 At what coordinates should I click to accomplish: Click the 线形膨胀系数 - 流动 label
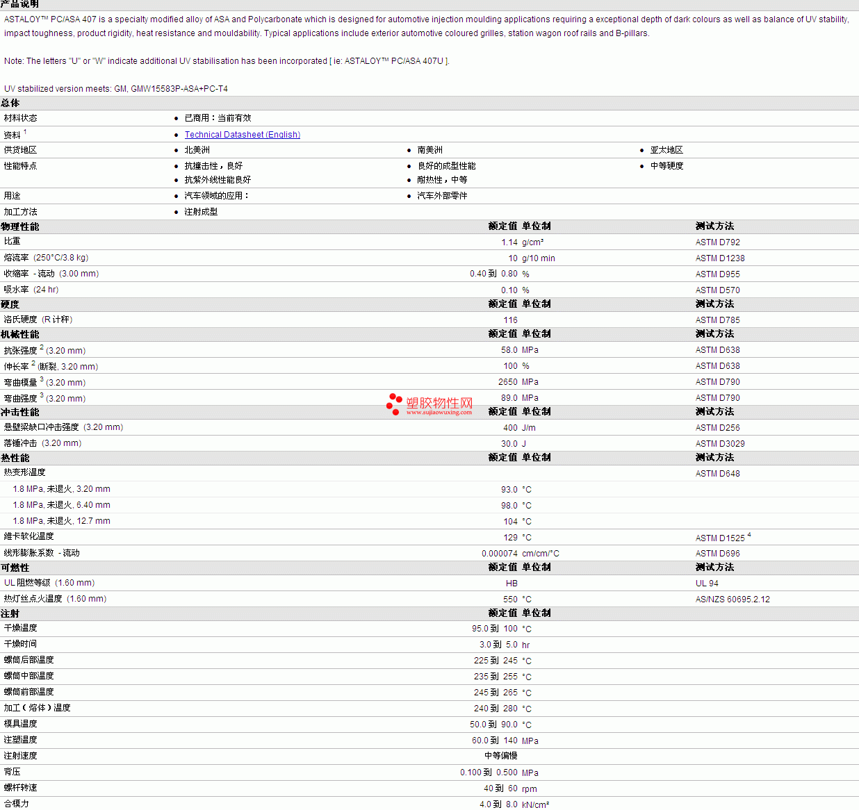click(x=42, y=553)
